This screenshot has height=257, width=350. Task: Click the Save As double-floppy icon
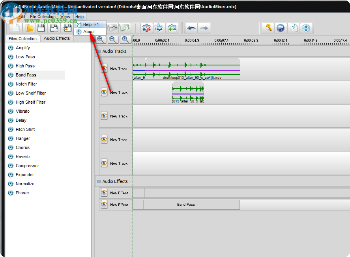(54, 28)
